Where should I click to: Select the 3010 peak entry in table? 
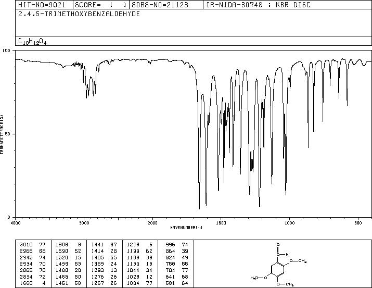pos(32,245)
